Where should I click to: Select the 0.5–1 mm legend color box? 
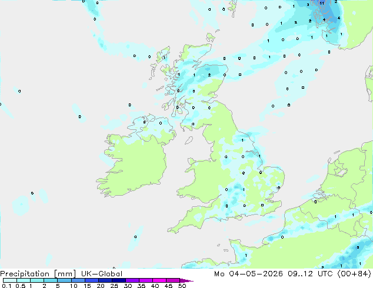click(24, 280)
